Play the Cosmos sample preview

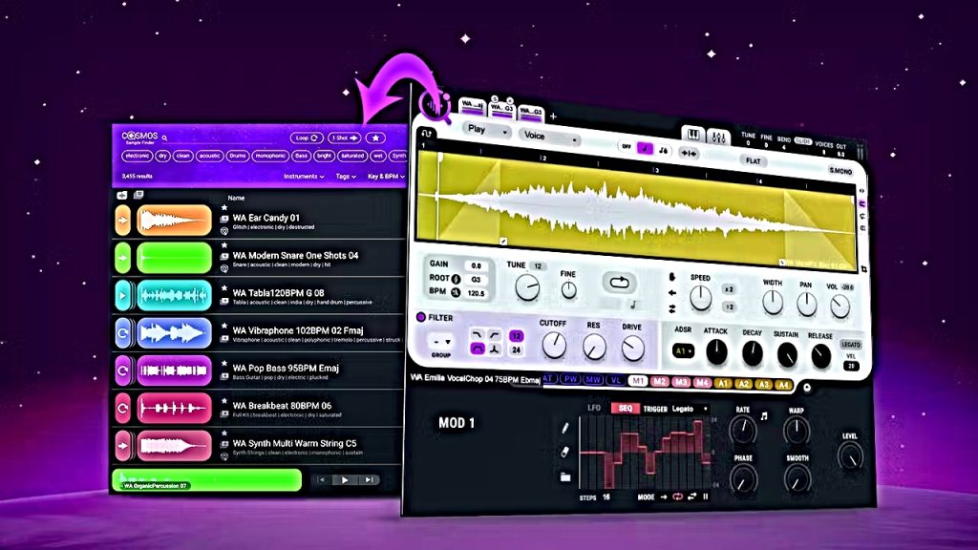pos(345,480)
